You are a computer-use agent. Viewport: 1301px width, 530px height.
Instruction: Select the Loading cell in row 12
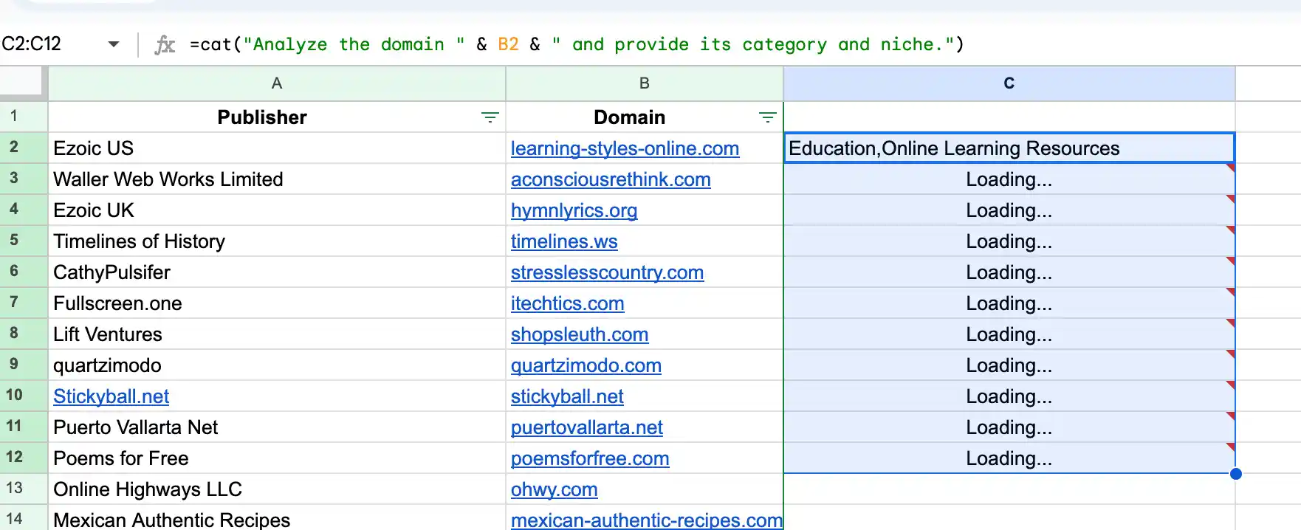tap(1009, 458)
